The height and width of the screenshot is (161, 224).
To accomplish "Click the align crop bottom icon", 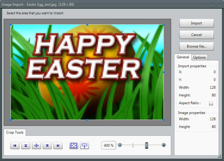I will click(x=47, y=145).
